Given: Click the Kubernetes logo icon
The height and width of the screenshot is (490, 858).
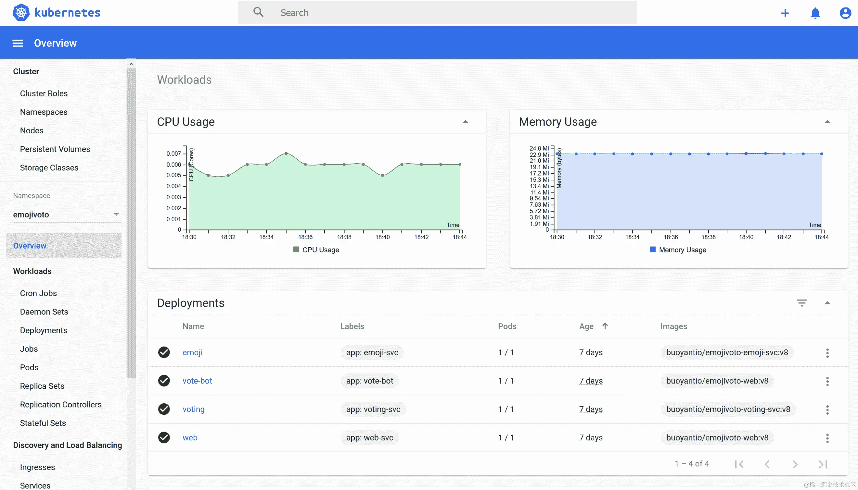Looking at the screenshot, I should click(x=21, y=12).
